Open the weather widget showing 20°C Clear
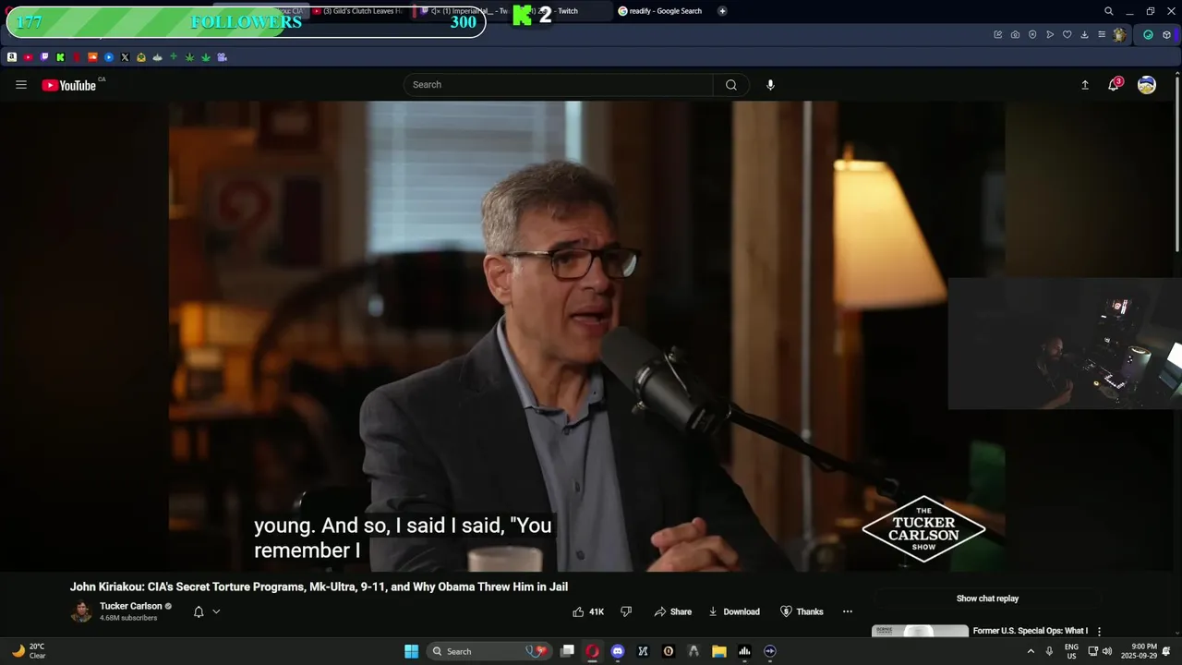This screenshot has height=665, width=1182. tap(29, 651)
